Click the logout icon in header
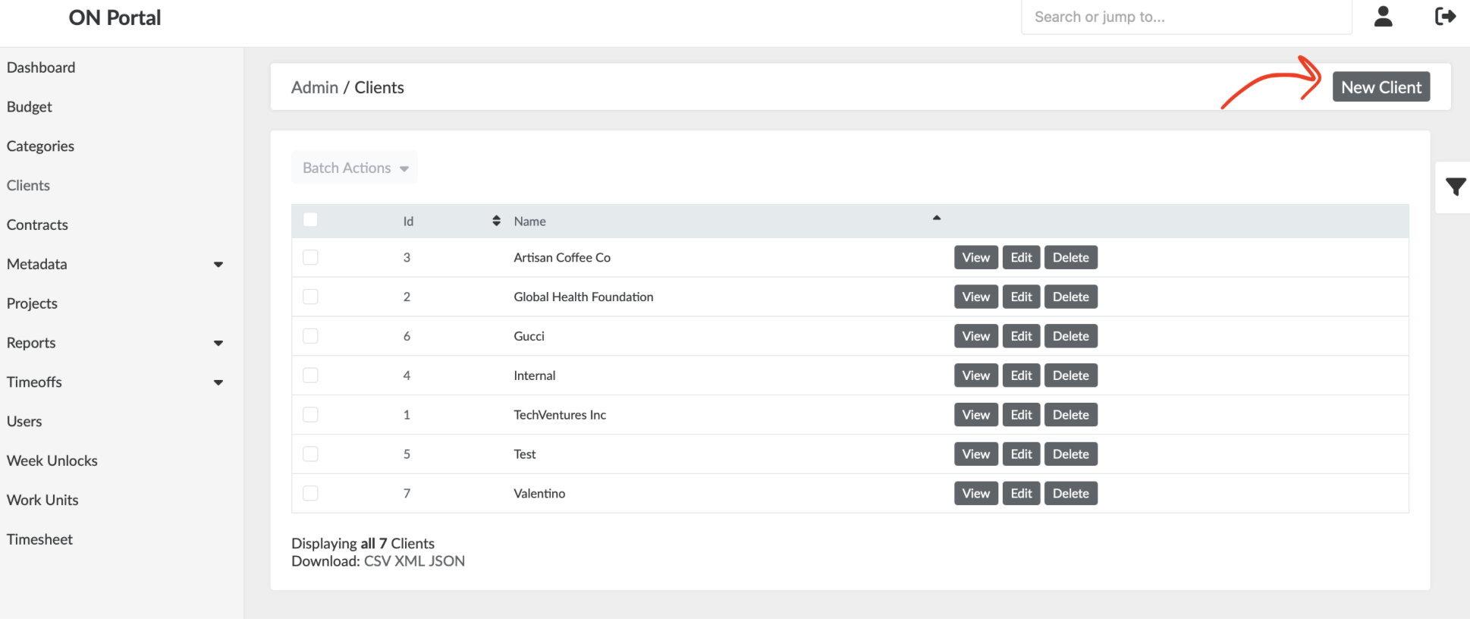 pyautogui.click(x=1445, y=17)
